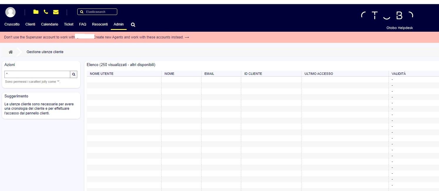
Task: Click Gestione utenze cliente breadcrumb
Action: click(45, 52)
